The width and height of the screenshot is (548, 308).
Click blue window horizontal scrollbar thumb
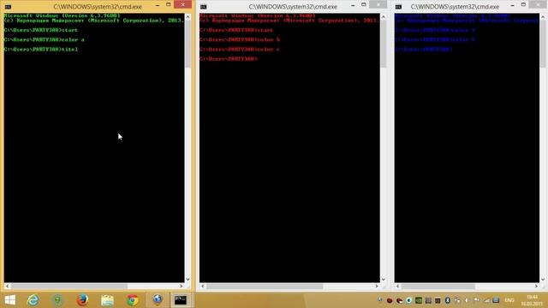(438, 286)
